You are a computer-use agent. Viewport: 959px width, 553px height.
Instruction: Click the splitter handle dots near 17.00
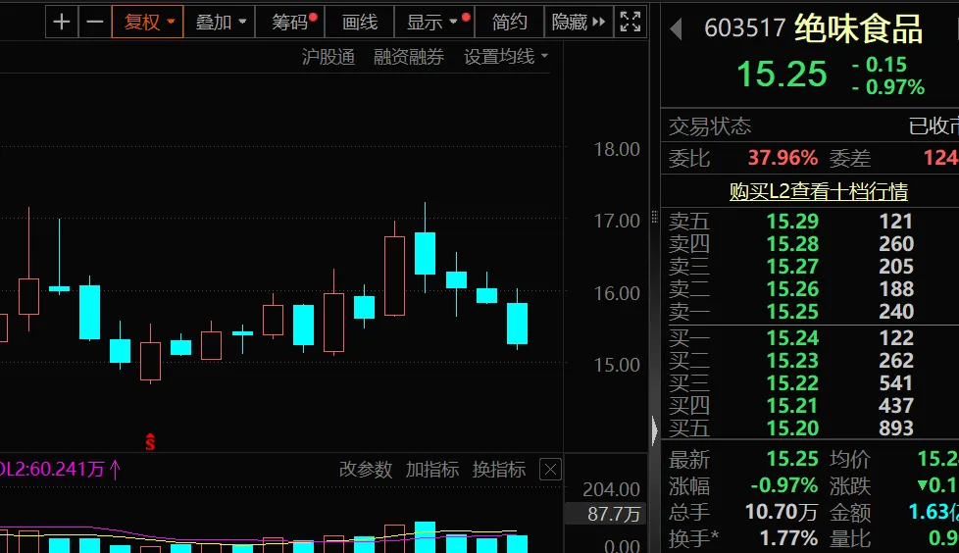click(x=655, y=218)
